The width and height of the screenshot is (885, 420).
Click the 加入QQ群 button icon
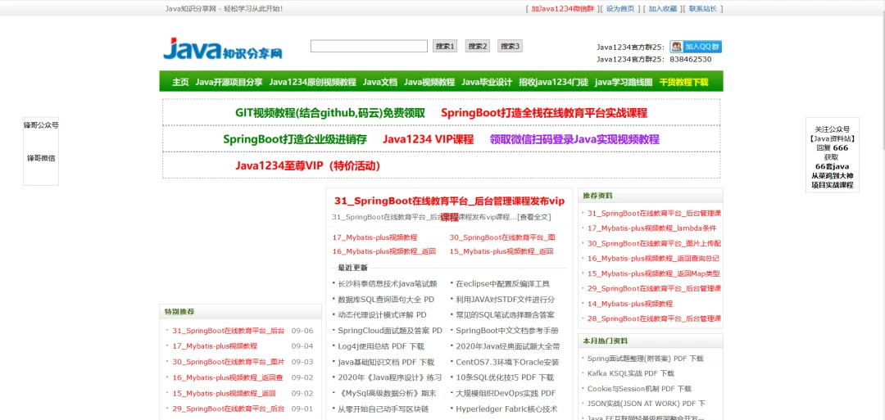[696, 47]
